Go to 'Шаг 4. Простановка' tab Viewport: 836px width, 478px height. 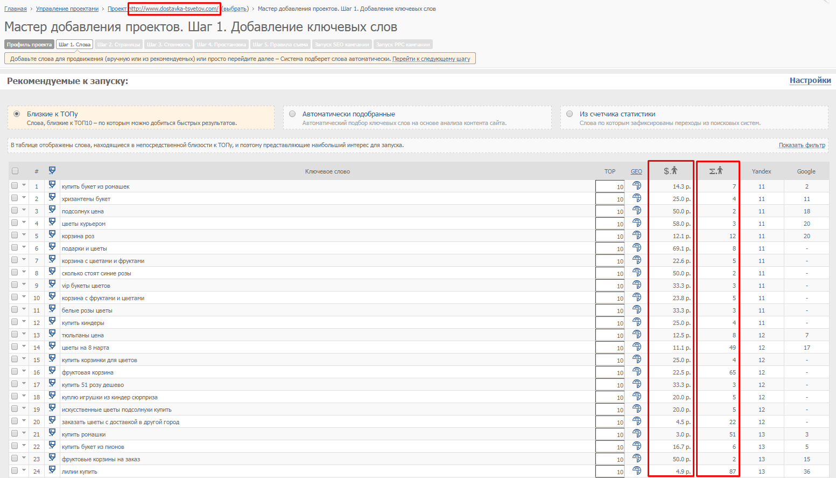click(x=221, y=44)
